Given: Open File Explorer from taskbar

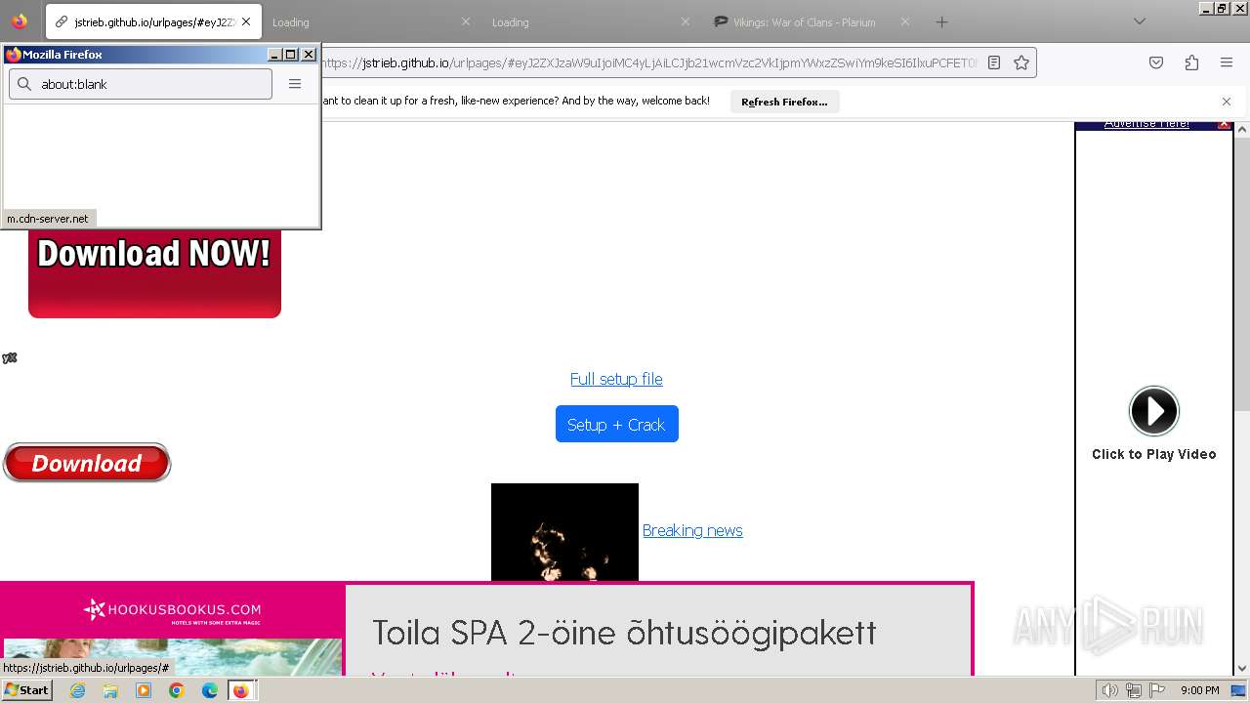Looking at the screenshot, I should pos(110,690).
